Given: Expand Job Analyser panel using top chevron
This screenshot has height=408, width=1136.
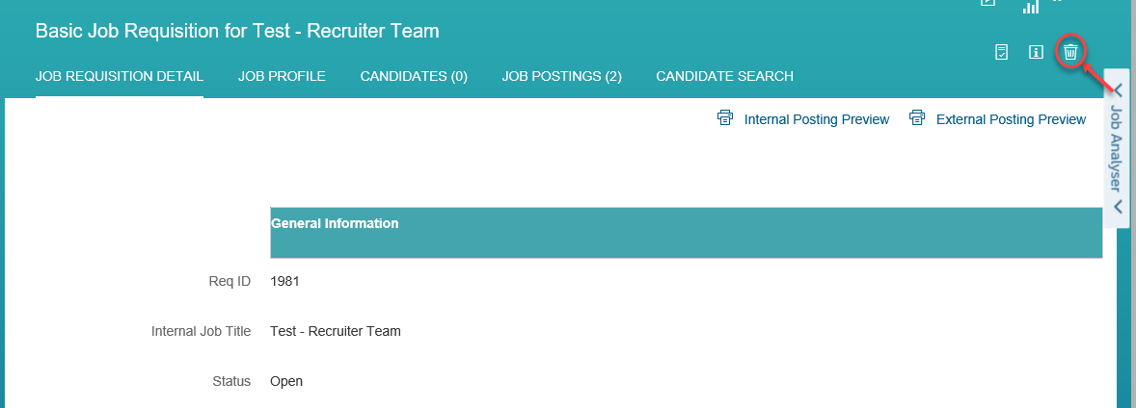Looking at the screenshot, I should click(1119, 90).
